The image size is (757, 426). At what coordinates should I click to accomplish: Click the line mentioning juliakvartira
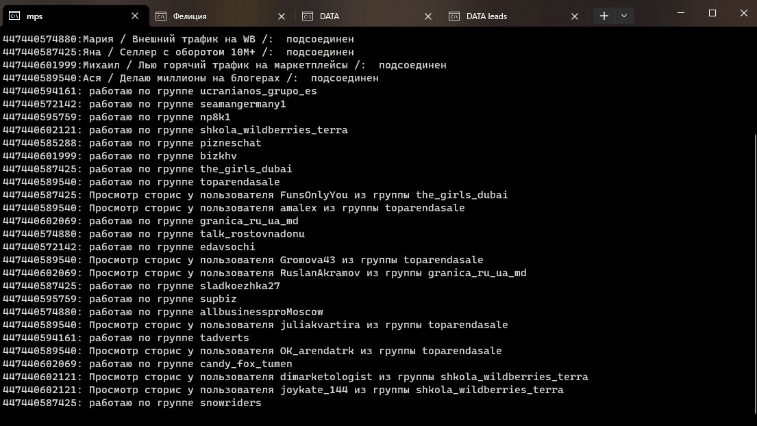[256, 325]
